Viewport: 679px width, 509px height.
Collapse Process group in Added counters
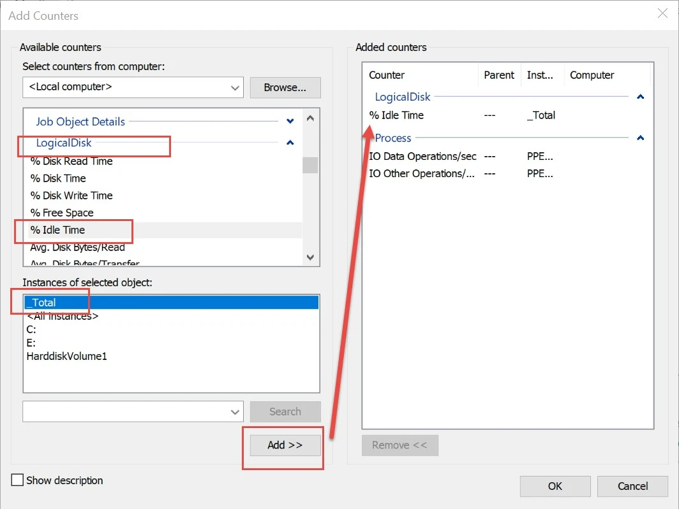640,138
